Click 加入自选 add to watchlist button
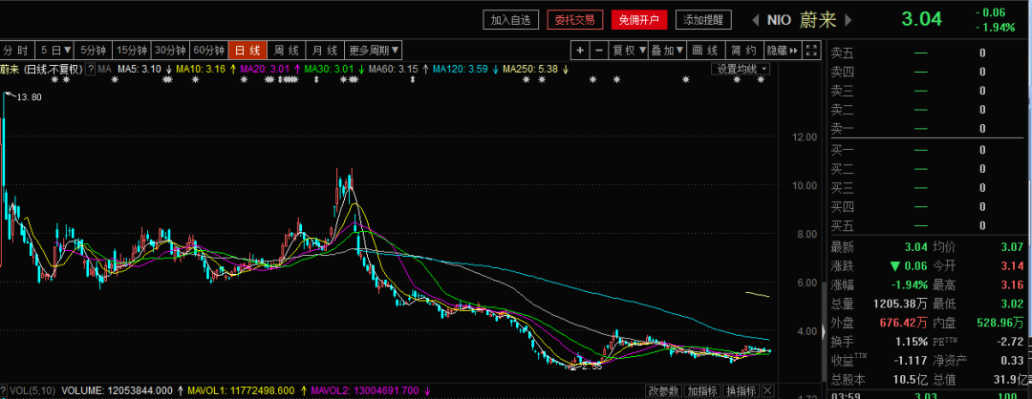This screenshot has height=399, width=1032. click(510, 20)
